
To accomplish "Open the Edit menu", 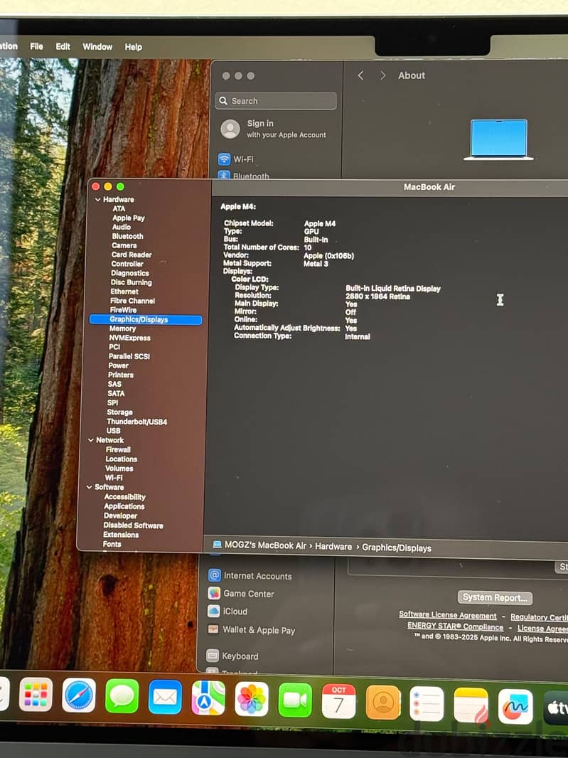I will pos(63,46).
